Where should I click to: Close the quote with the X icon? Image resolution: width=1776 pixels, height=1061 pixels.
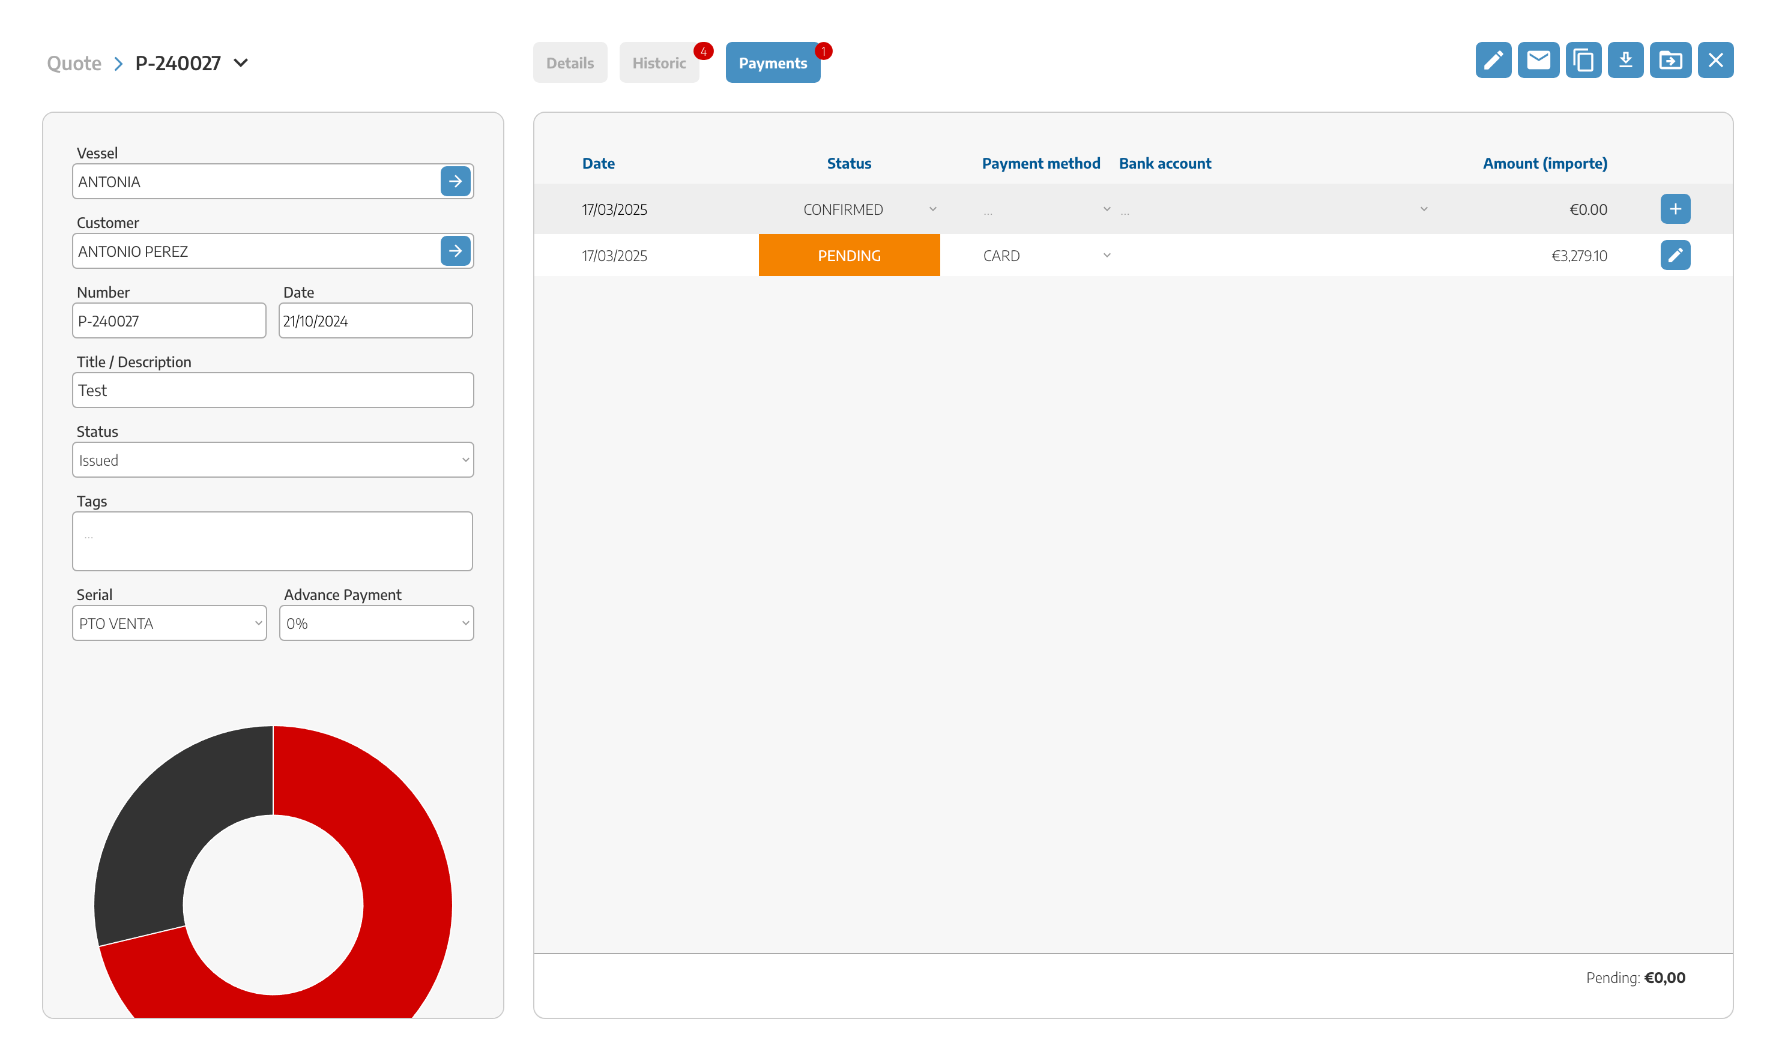(x=1715, y=60)
